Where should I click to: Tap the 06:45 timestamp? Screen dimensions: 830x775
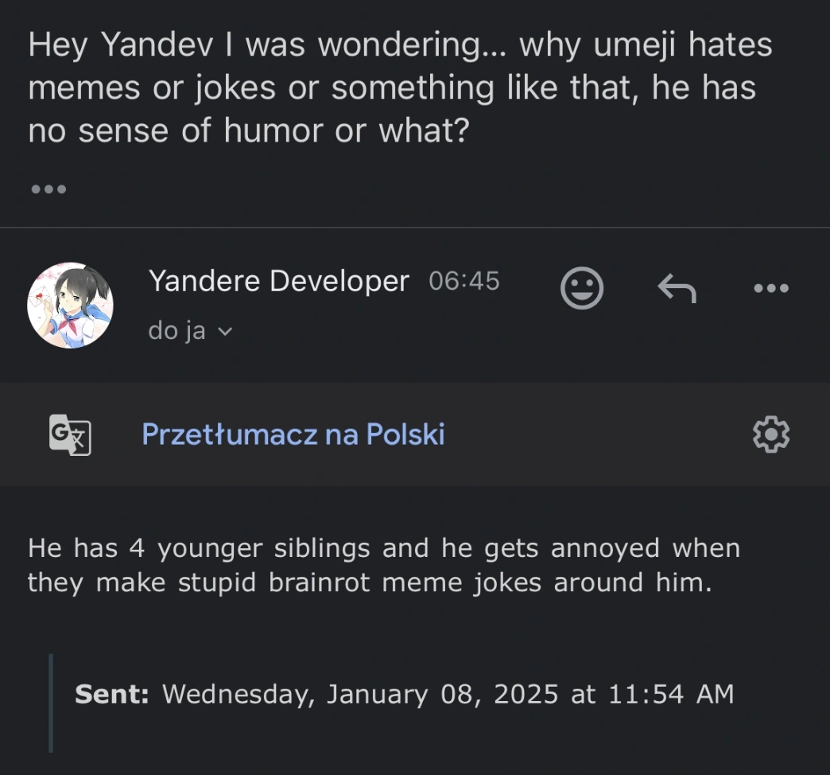coord(463,281)
